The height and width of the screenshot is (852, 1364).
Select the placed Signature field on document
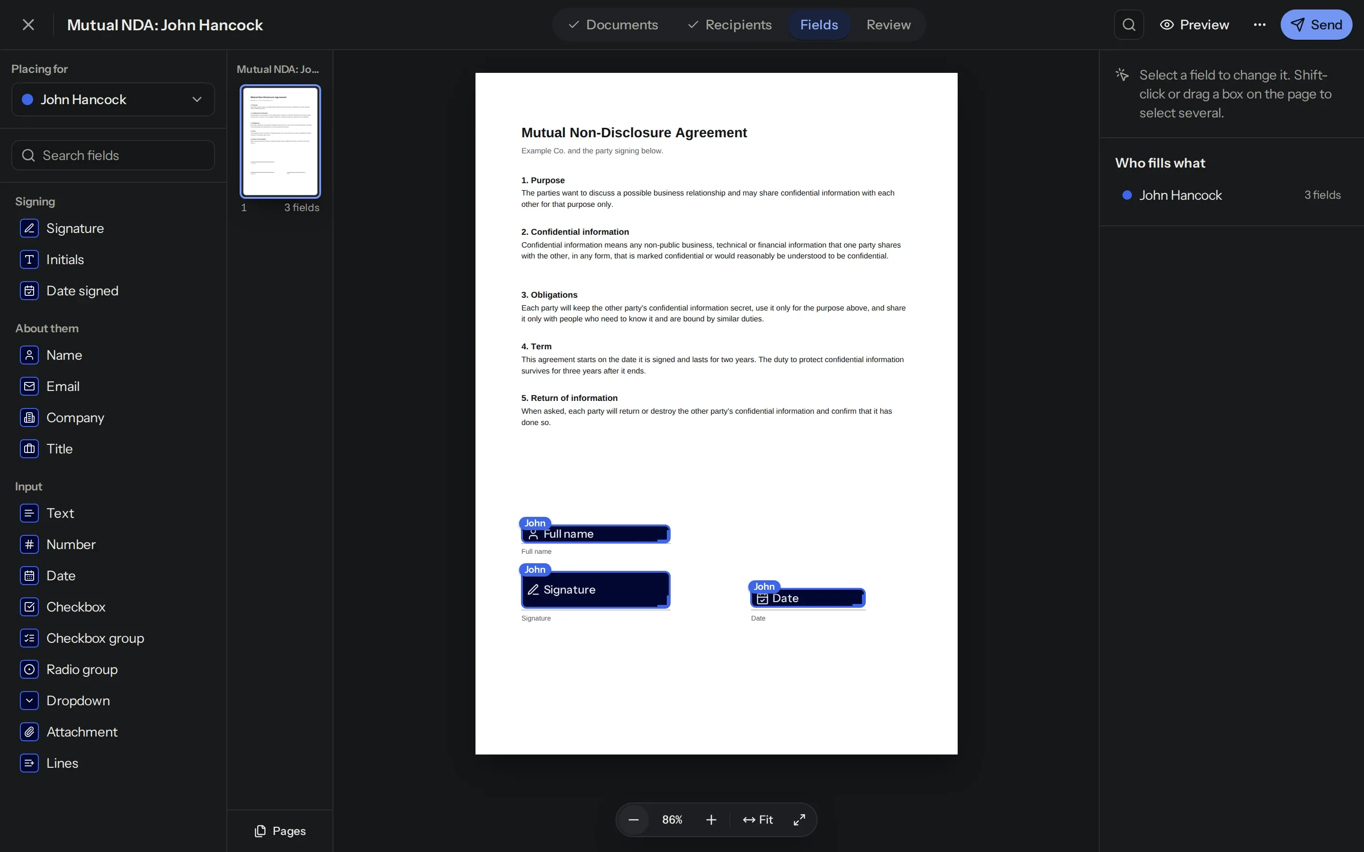pos(596,590)
